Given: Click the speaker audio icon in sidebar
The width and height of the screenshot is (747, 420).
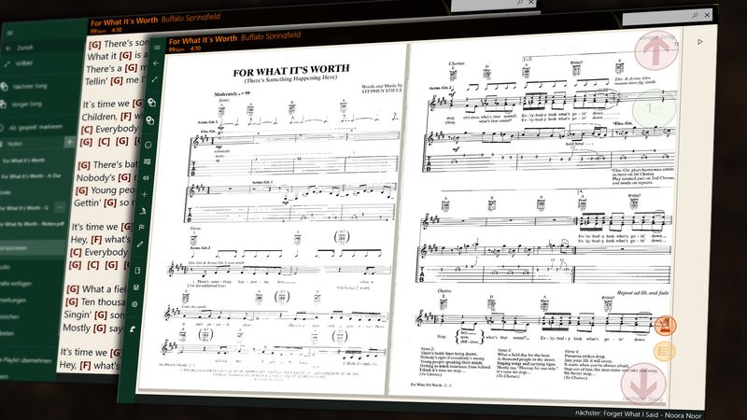Looking at the screenshot, I should [146, 177].
